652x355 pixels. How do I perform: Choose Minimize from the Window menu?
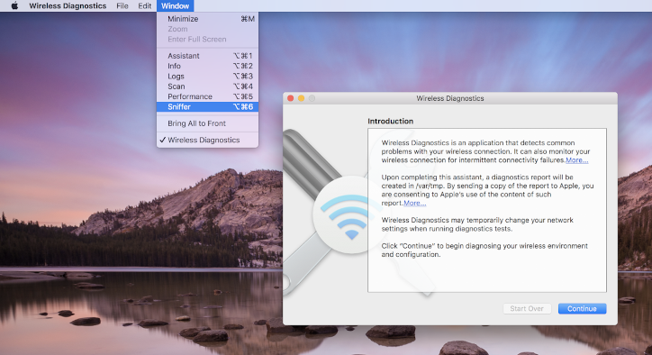[207, 19]
